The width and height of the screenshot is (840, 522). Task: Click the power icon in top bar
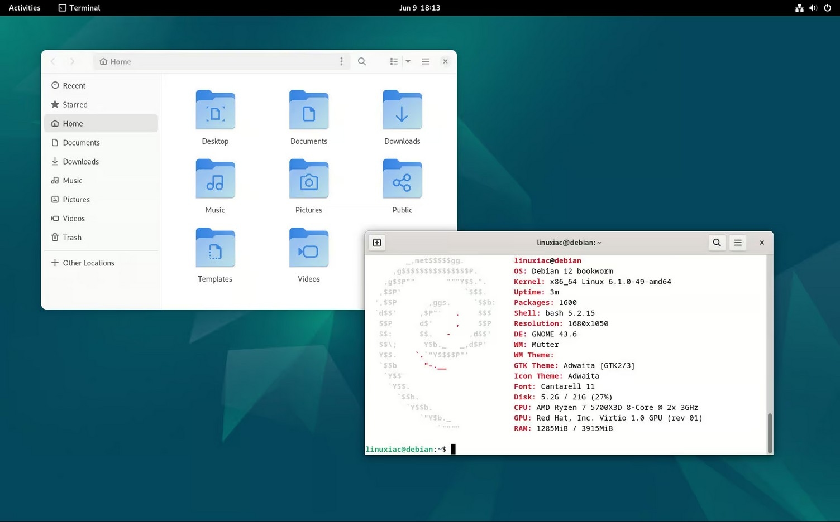coord(828,8)
